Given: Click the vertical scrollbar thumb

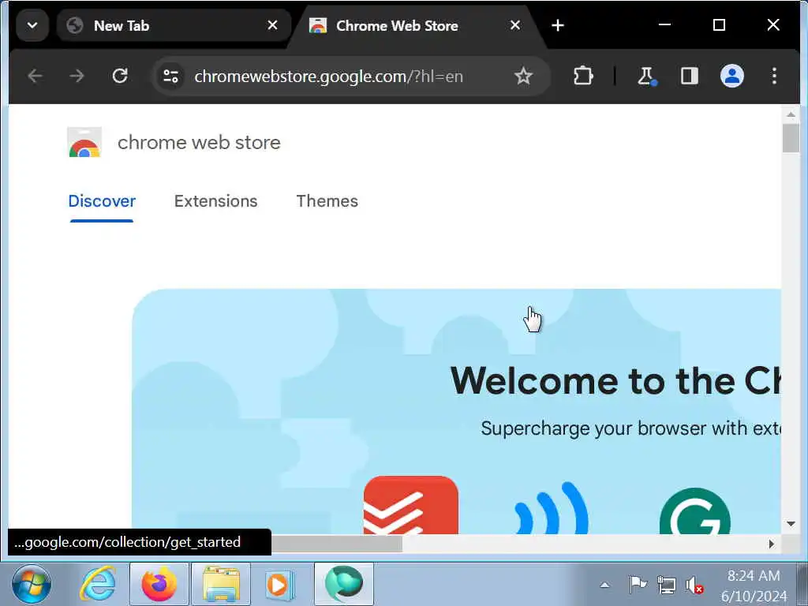Looking at the screenshot, I should tap(791, 138).
